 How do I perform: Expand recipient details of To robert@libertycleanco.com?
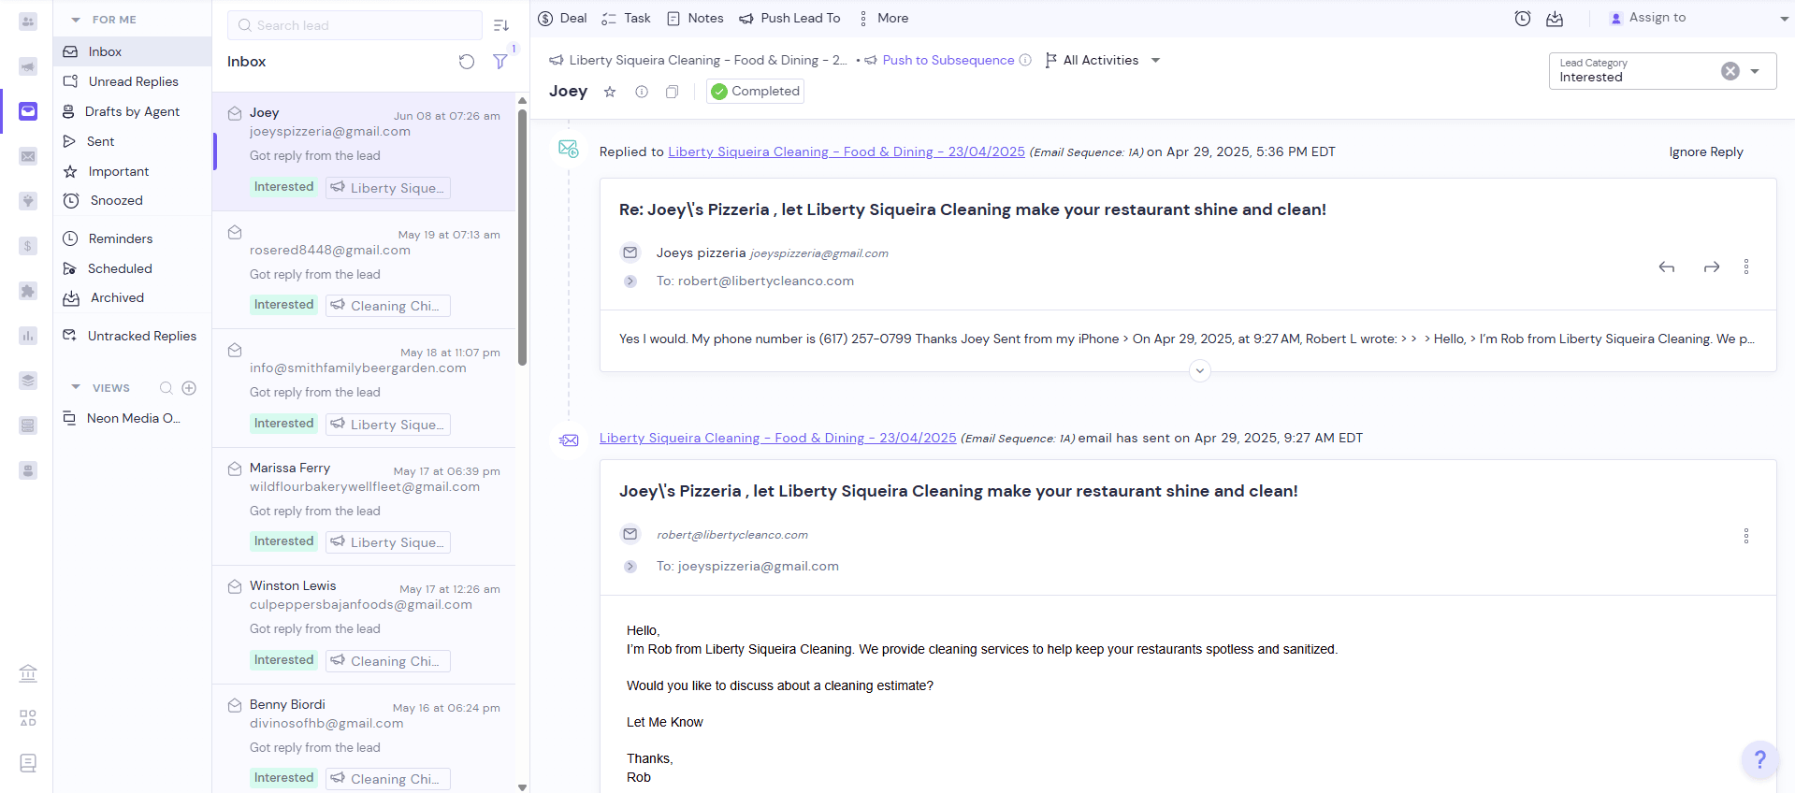[630, 281]
